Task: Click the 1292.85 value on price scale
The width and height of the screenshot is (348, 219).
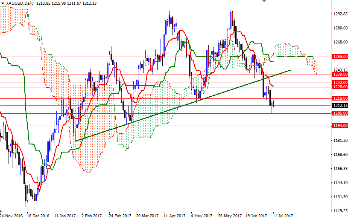Action: 340,14
